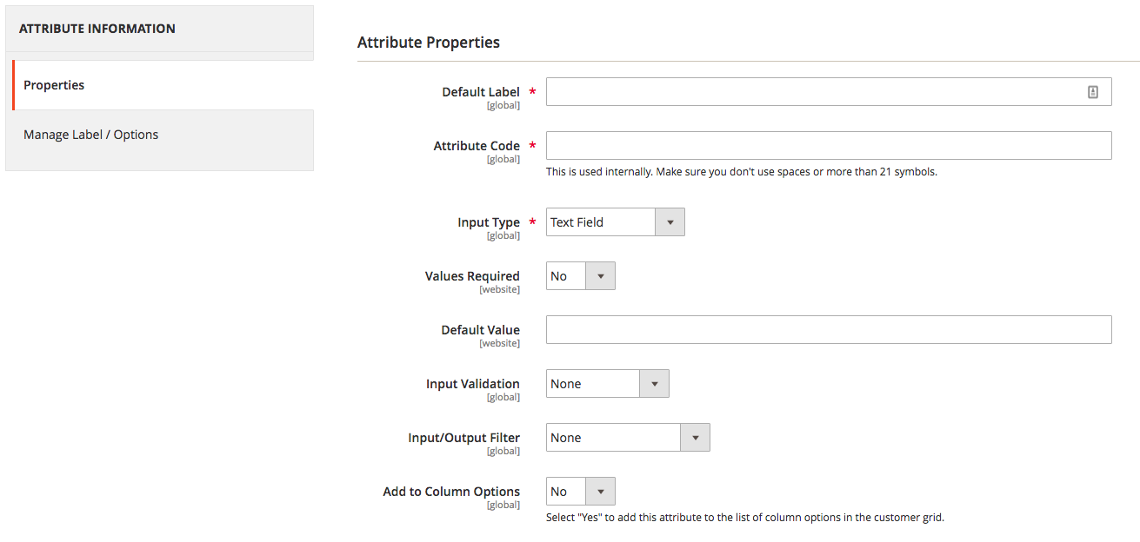Expand the Values Required dropdown
1140x542 pixels.
point(580,276)
